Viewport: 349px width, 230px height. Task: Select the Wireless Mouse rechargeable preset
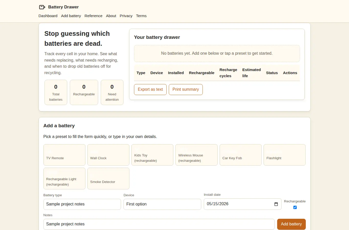(196, 155)
